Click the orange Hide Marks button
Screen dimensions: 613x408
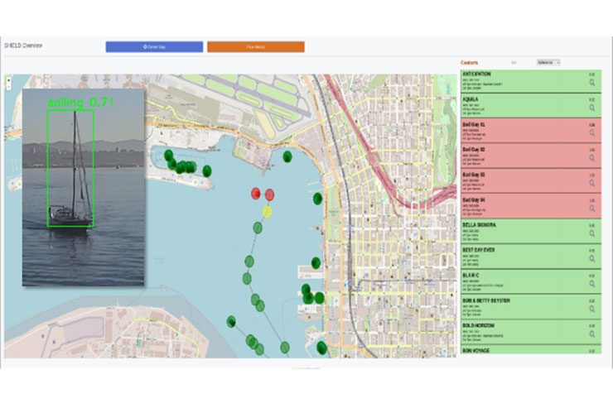pyautogui.click(x=255, y=47)
